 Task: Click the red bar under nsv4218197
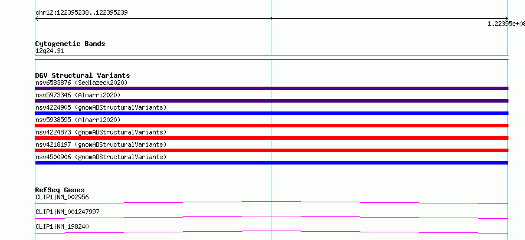pyautogui.click(x=271, y=150)
